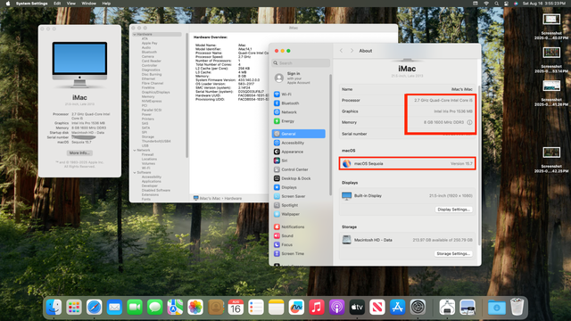This screenshot has height=321, width=571.
Task: Open the Window menu
Action: 89,4
